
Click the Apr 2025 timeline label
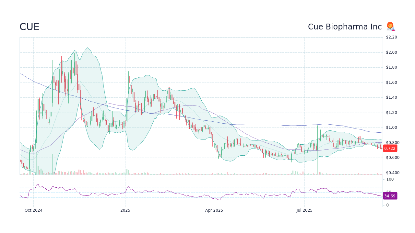214,210
